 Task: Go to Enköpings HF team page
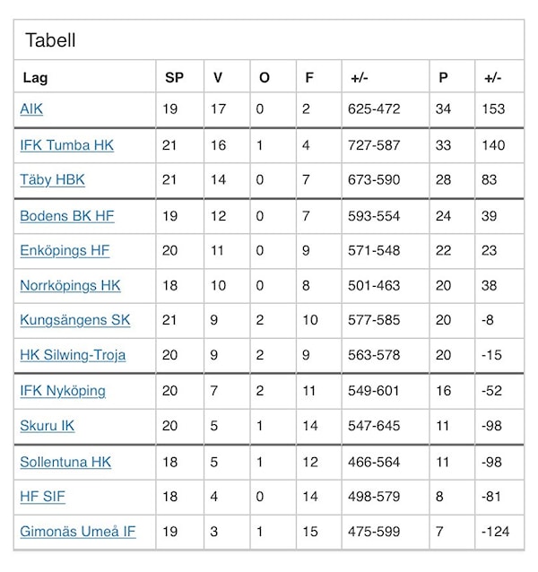[x=65, y=251]
